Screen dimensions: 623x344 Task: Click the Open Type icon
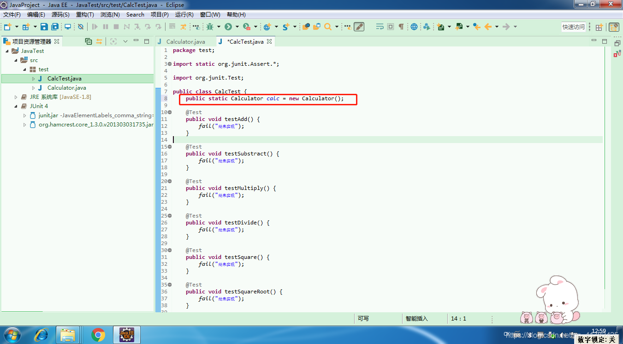[306, 27]
